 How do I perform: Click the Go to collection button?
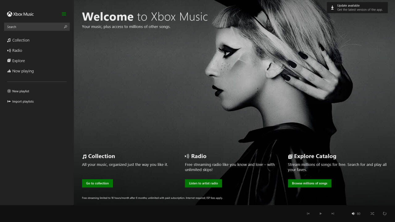98,183
